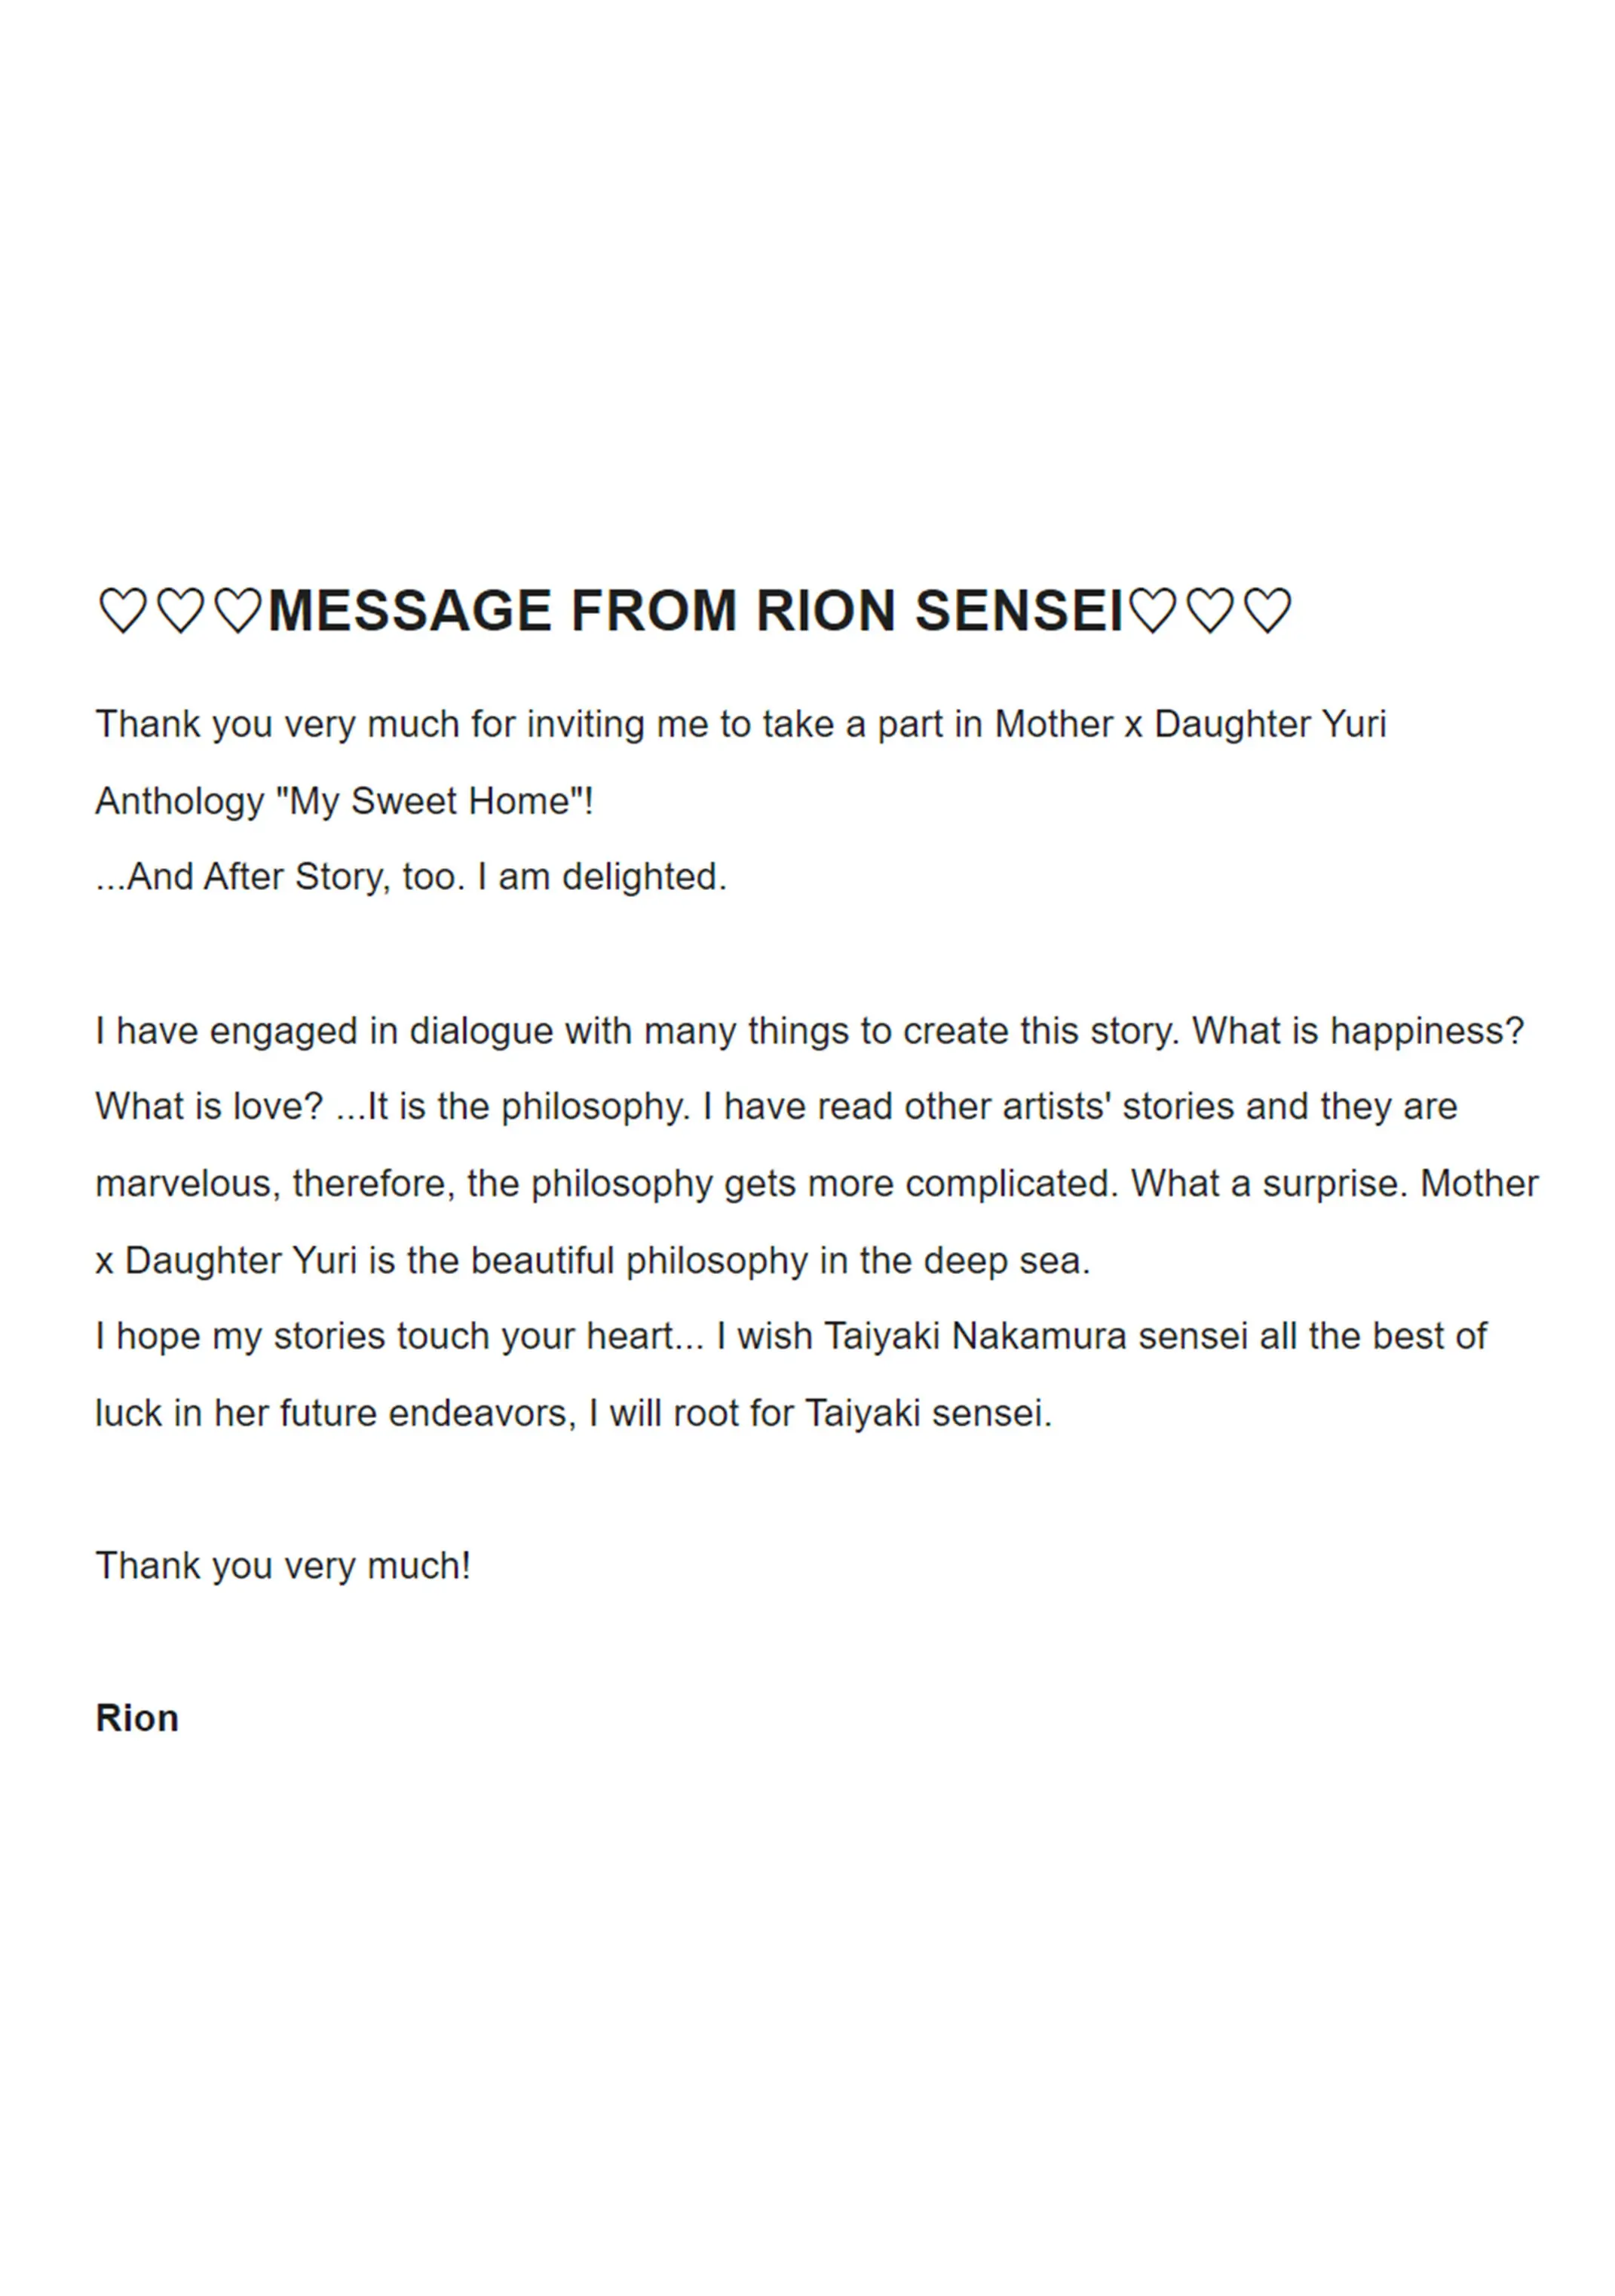Click the last heart ending the heading
The width and height of the screenshot is (1615, 2296).
point(1268,611)
